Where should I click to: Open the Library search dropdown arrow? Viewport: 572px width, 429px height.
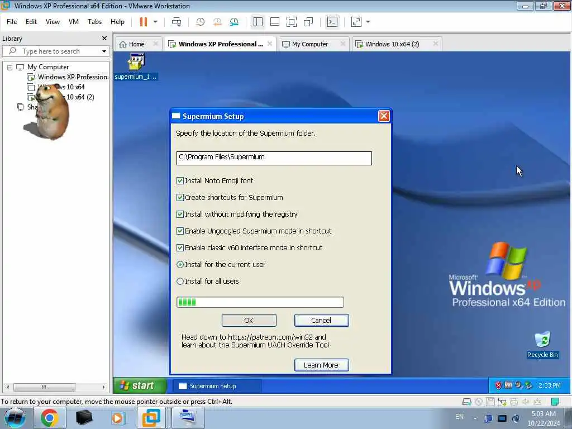click(x=104, y=51)
